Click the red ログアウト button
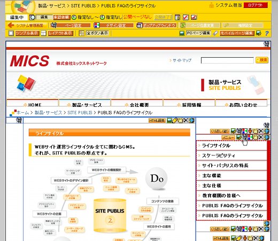Screen dimensions: 278x241 pos(256,5)
